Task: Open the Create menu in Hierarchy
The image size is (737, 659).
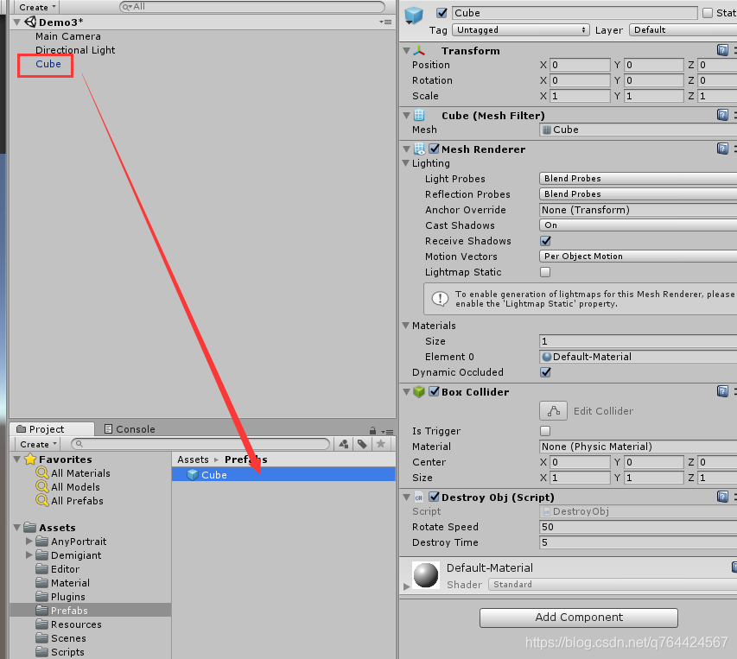Action: click(35, 6)
